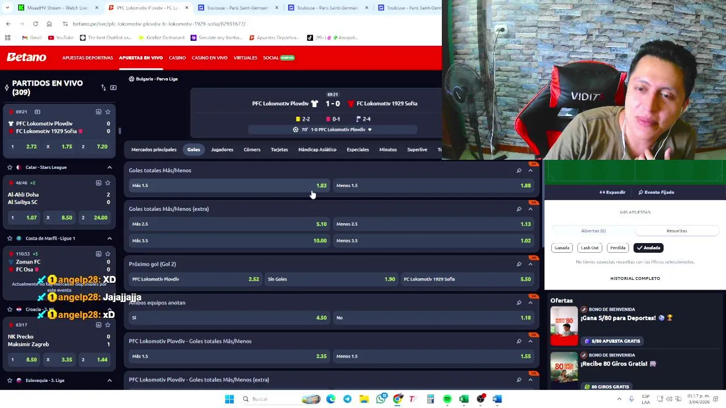The height and width of the screenshot is (408, 726).
Task: Open Windows Start menu
Action: (x=229, y=399)
